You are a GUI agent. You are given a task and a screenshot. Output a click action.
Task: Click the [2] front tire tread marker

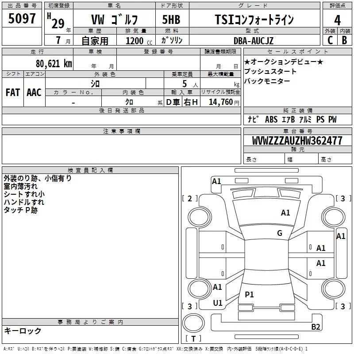(x=190, y=199)
